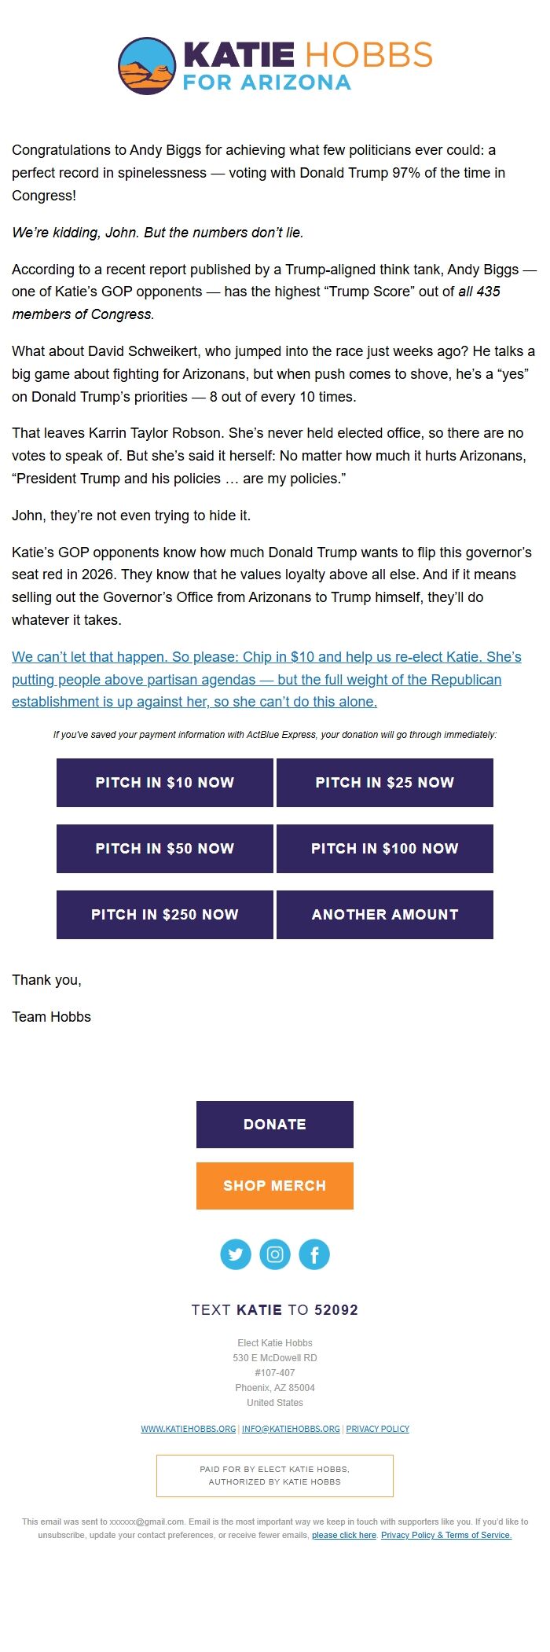Viewport: 550px width, 1652px height.
Task: Click the Katie Hobbs For Arizona wordmark
Action: coord(306,66)
